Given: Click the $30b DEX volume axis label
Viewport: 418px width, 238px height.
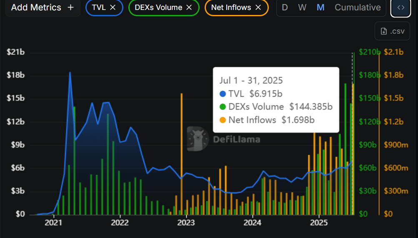Looking at the screenshot, I should (368, 191).
